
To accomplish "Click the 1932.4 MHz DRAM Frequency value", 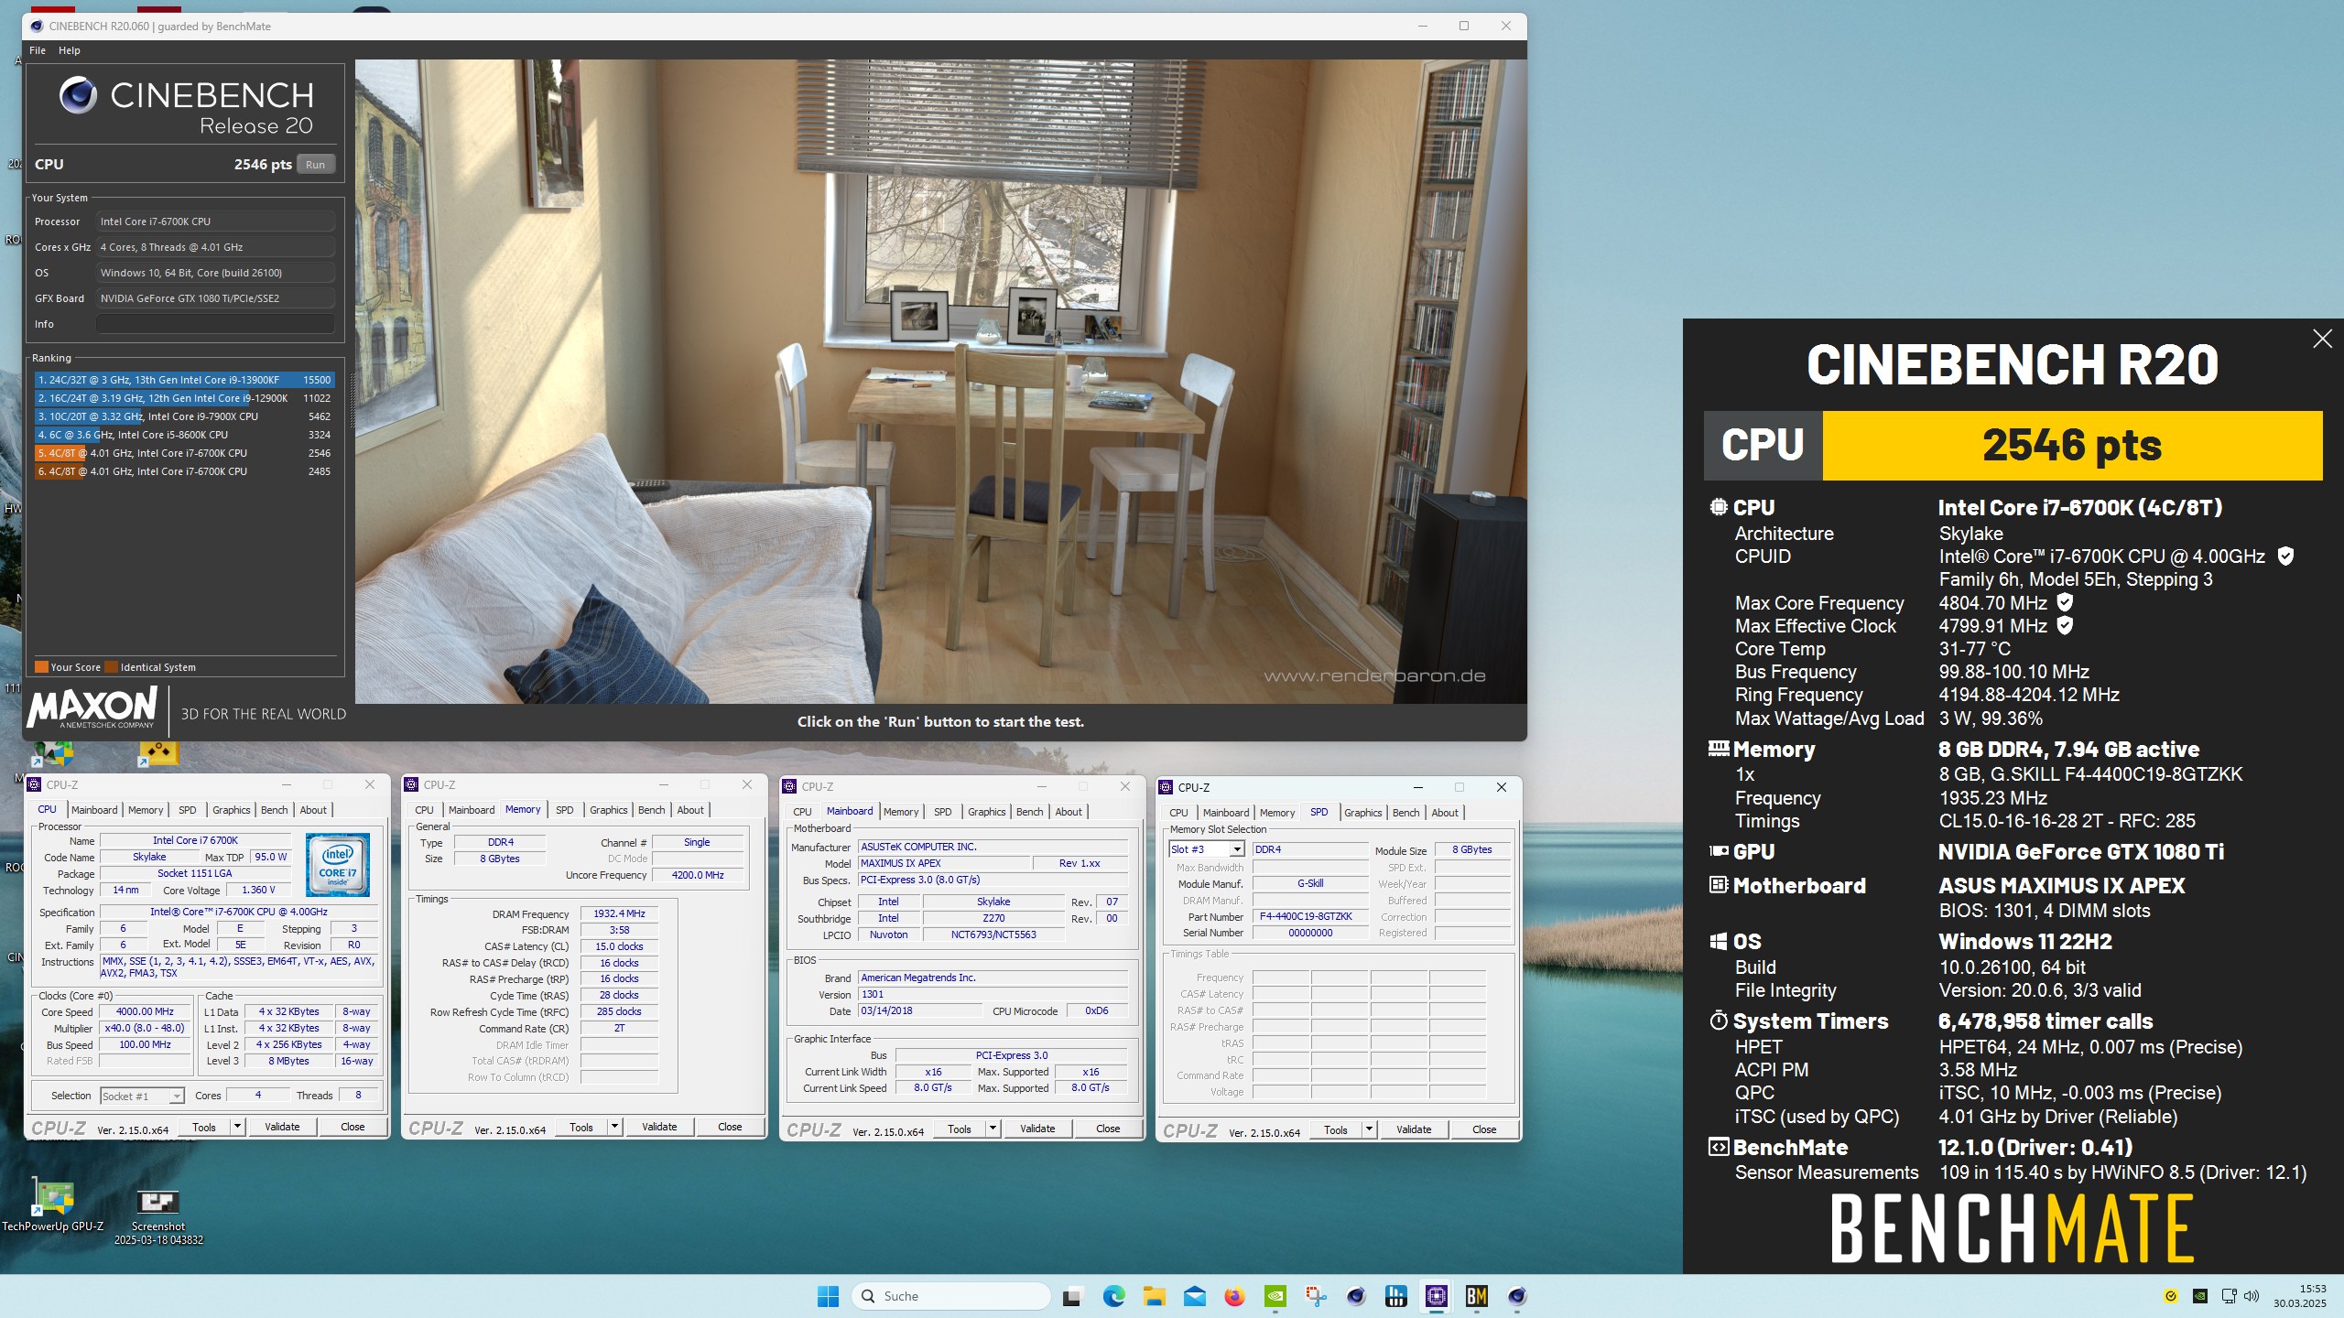I will point(619,913).
